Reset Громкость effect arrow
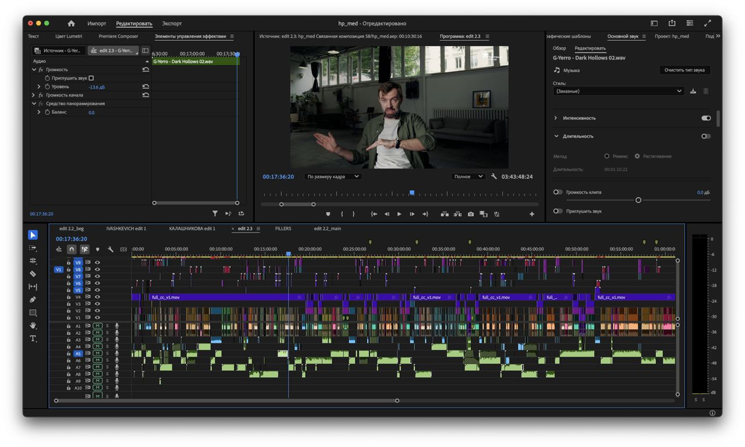Screen dimensions: 745x447 point(146,69)
